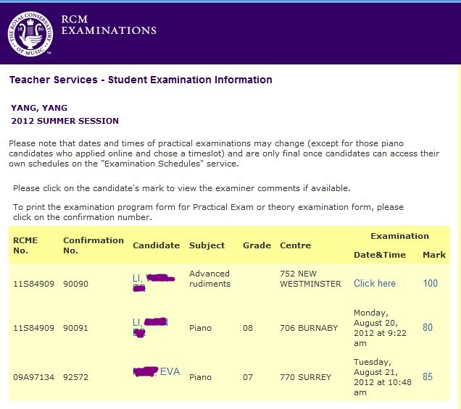This screenshot has height=409, width=461.
Task: Click confirmation number 90091
Action: 75,328
